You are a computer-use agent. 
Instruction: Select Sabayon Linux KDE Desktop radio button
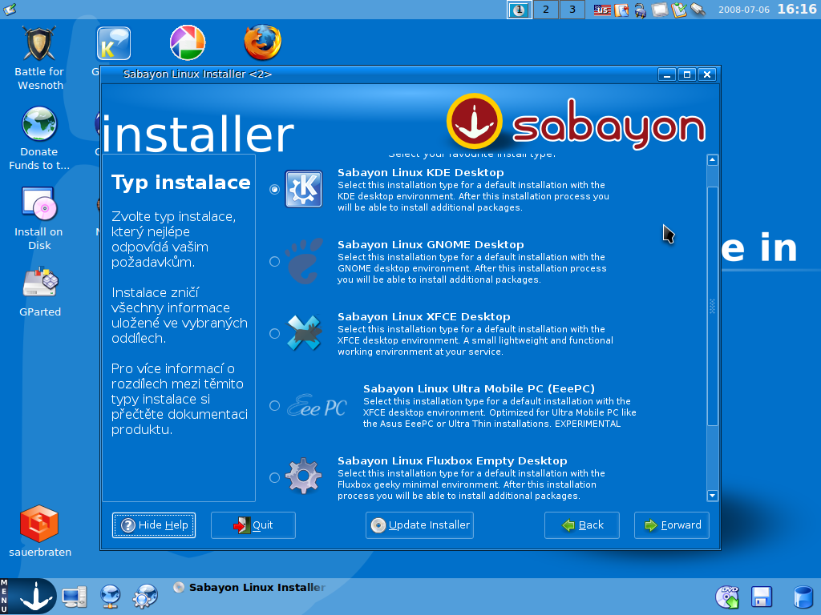[274, 189]
